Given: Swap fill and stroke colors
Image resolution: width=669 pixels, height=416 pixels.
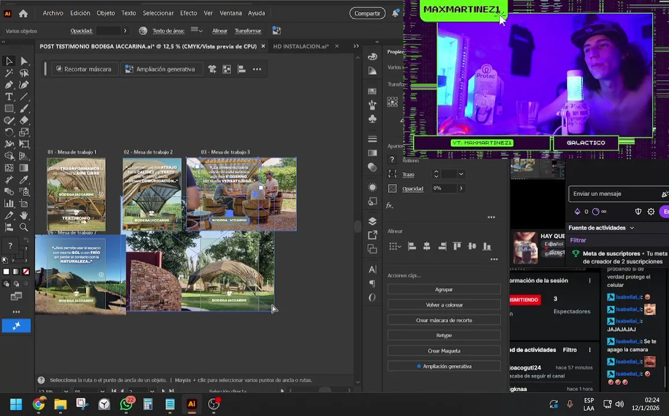Looking at the screenshot, I should [x=25, y=240].
